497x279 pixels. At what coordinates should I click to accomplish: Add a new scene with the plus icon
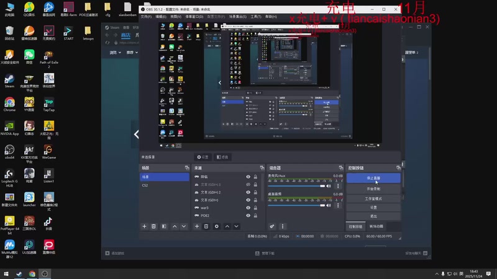click(x=144, y=226)
